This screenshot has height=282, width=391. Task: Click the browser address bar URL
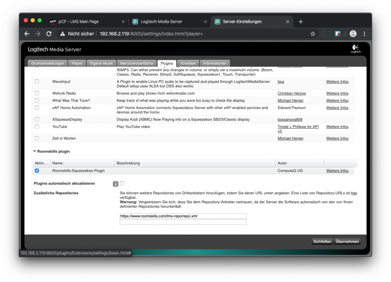point(151,34)
